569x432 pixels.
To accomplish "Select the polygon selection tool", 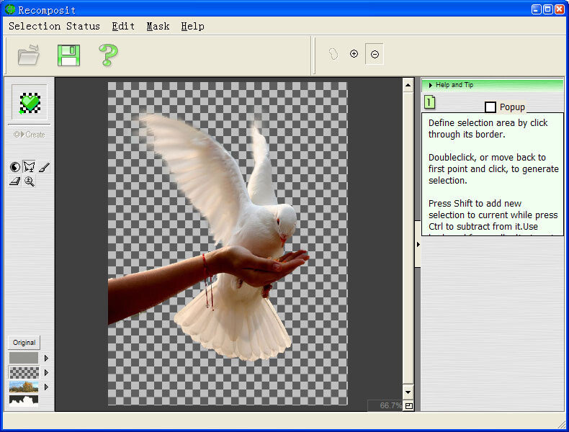I will coord(29,167).
